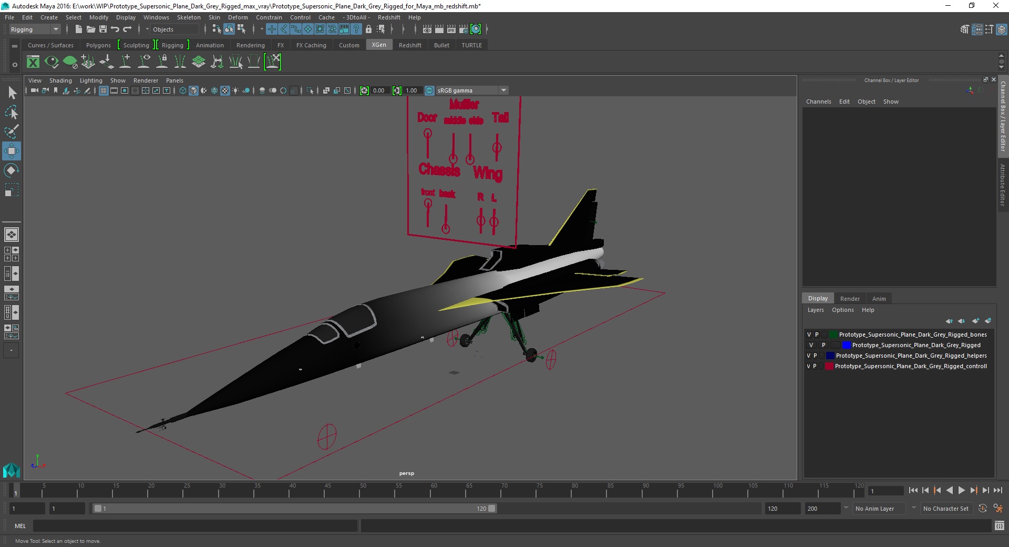Screen dimensions: 1009x547
Task: Move selected layer up icon
Action: pyautogui.click(x=949, y=321)
